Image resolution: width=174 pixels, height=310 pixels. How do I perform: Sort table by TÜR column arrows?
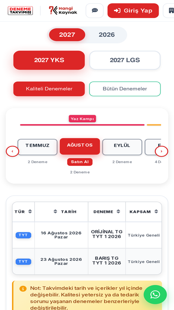30,211
